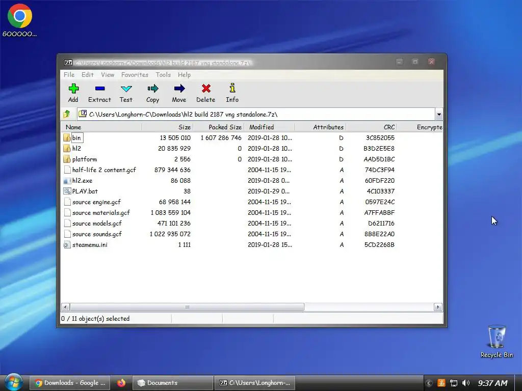The height and width of the screenshot is (391, 522).
Task: Sort by CRC column header
Action: (372, 127)
